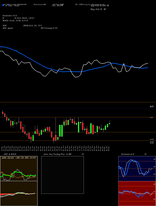Click the ADX: 22.22 +DY: 25 header

click(x=18, y=158)
